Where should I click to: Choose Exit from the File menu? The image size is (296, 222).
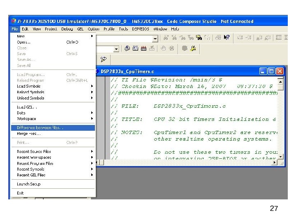tap(53, 193)
